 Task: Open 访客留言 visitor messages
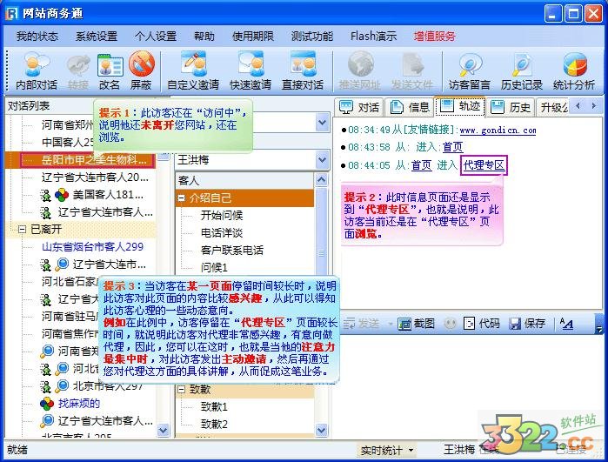(469, 70)
